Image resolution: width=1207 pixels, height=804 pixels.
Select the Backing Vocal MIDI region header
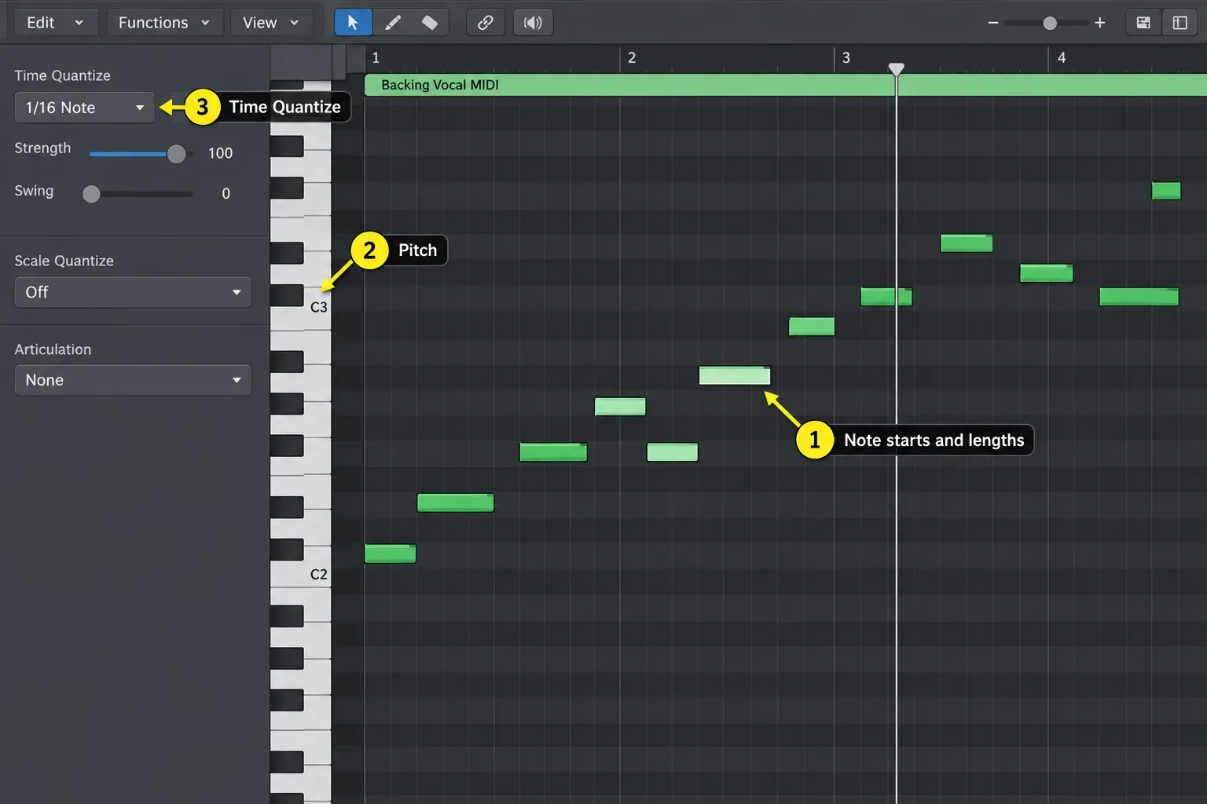[x=786, y=85]
